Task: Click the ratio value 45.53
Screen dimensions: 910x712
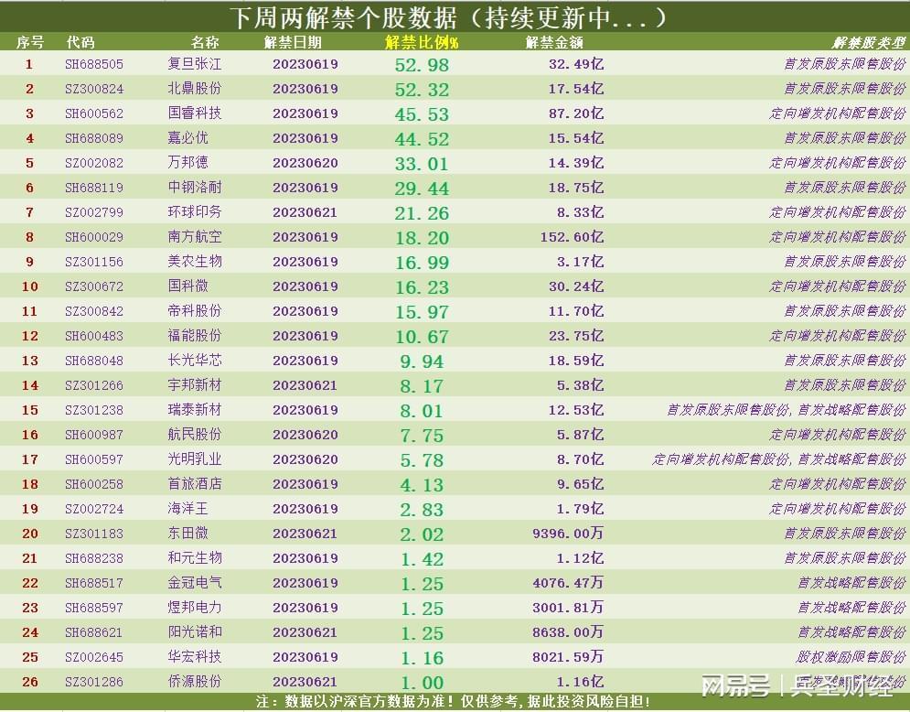Action: [x=422, y=114]
